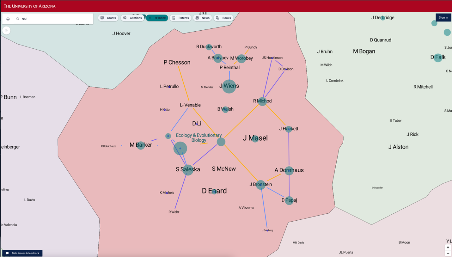
Task: Click the Books filter chip
Action: [223, 18]
